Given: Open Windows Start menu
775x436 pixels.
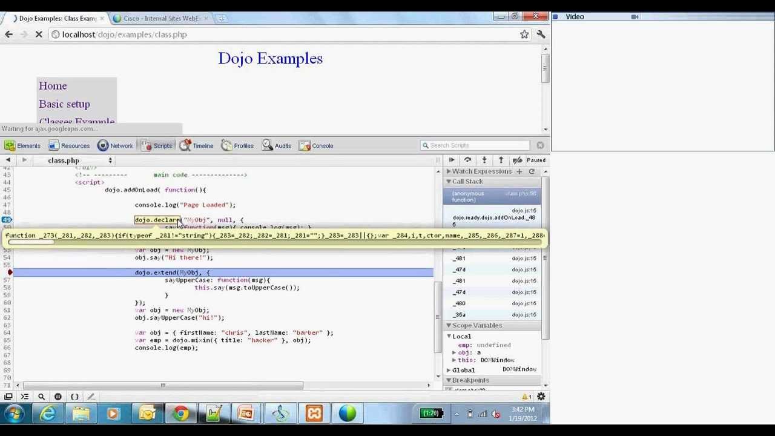Looking at the screenshot, I should click(x=13, y=414).
